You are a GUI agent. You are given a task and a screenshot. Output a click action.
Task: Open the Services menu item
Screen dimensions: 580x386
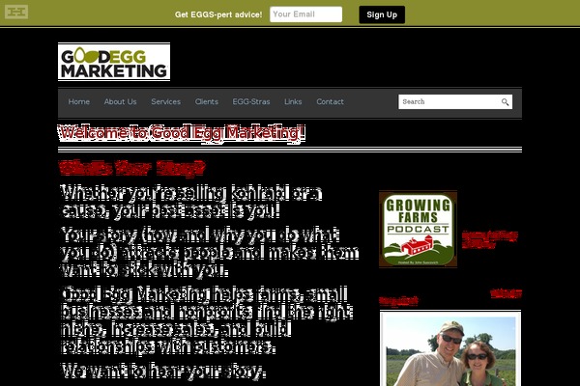pyautogui.click(x=165, y=101)
